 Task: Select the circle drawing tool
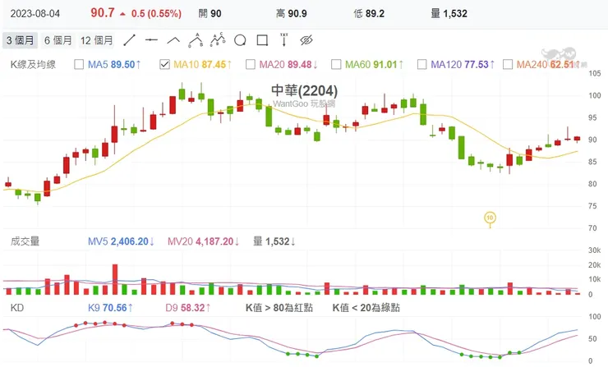240,40
